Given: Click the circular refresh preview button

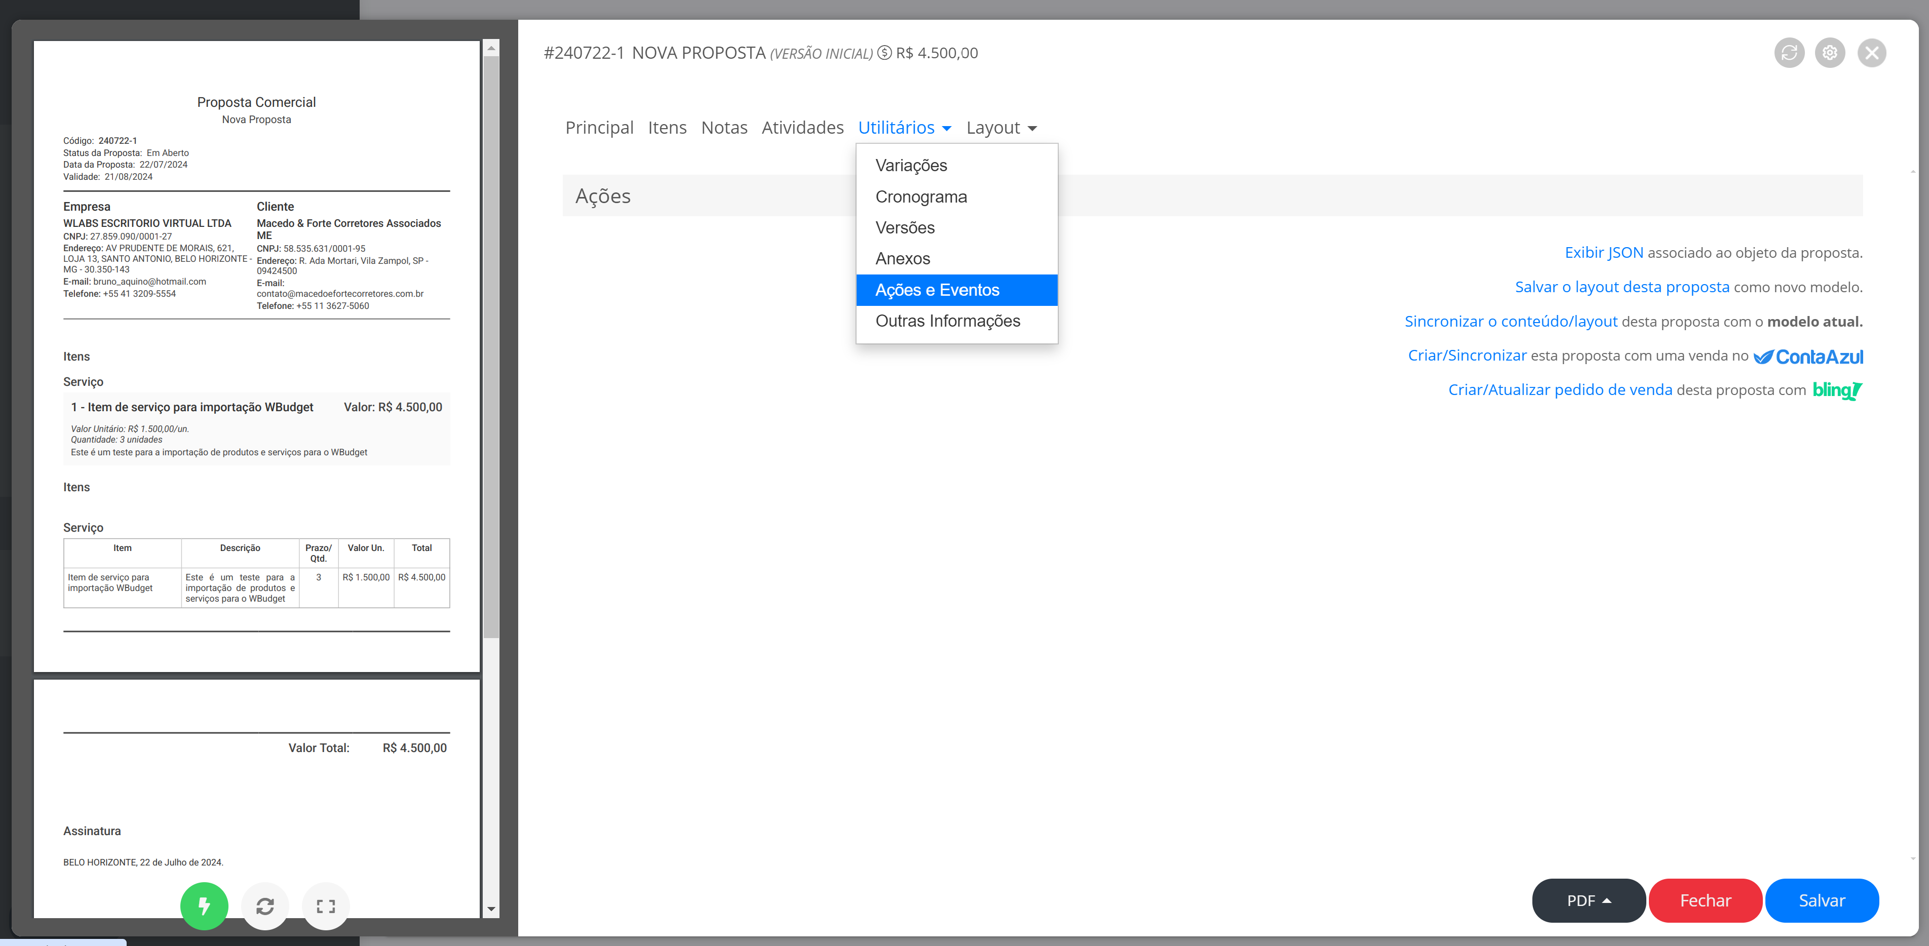Looking at the screenshot, I should (265, 905).
